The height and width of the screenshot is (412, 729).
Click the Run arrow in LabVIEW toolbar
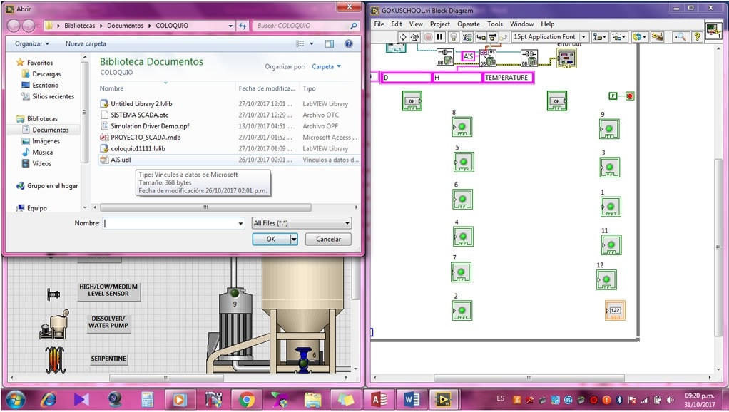[402, 37]
